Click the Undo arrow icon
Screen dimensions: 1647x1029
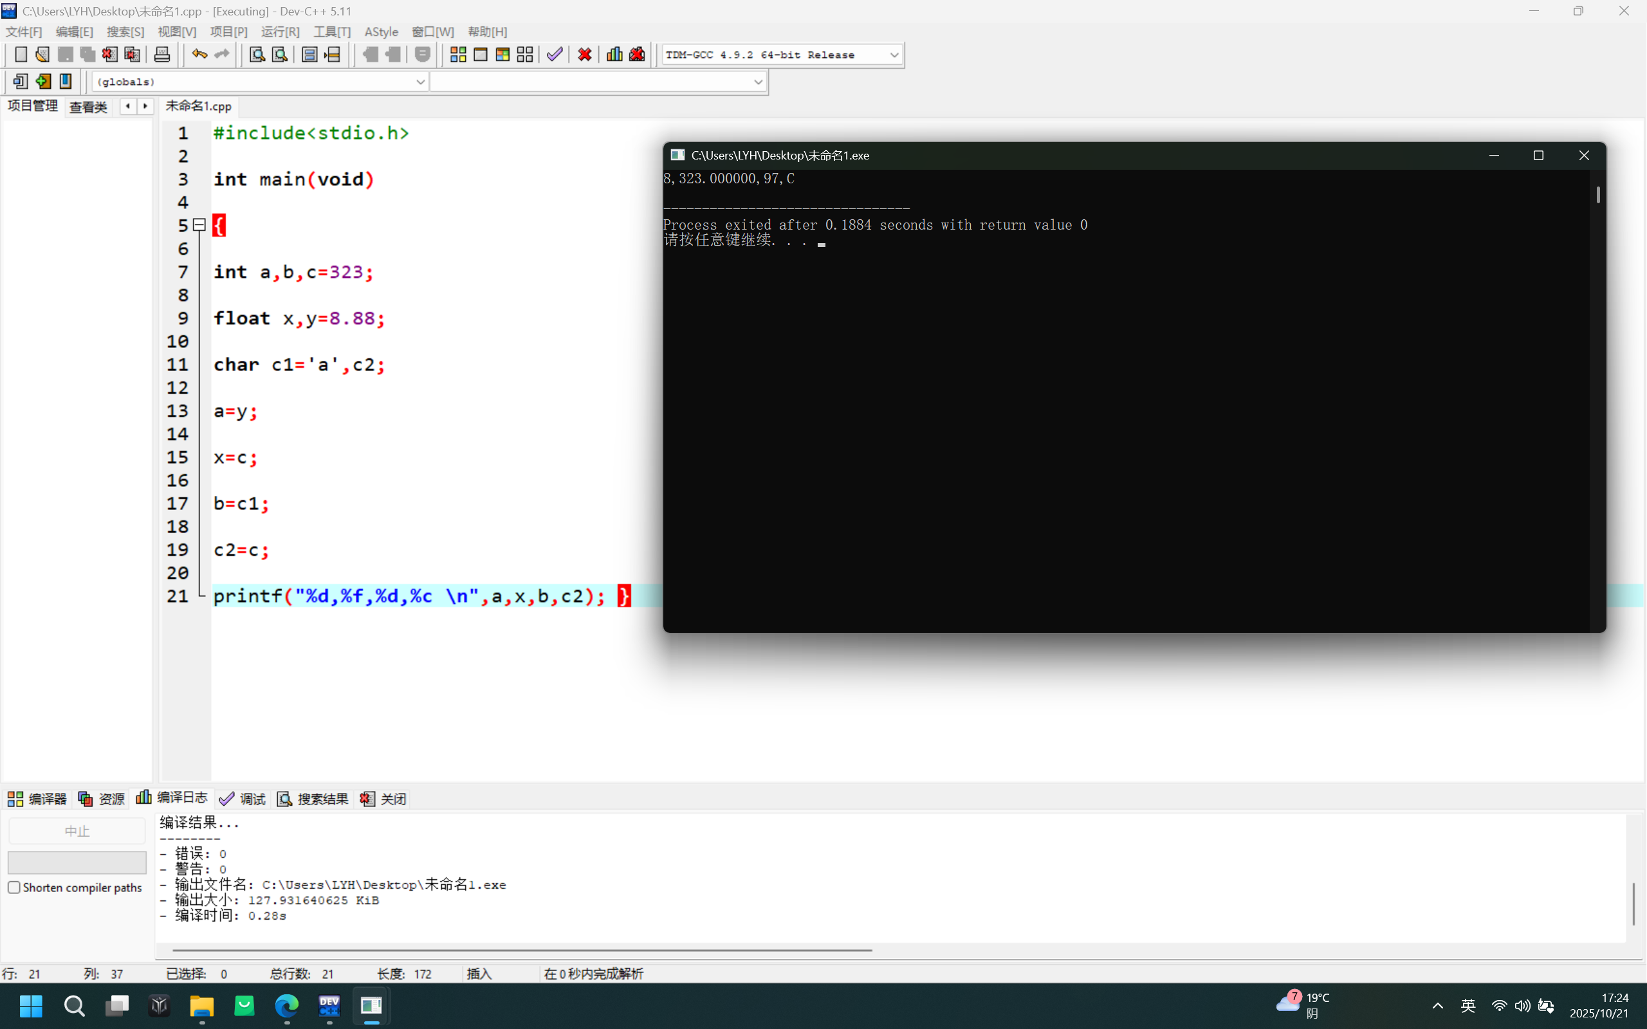199,55
